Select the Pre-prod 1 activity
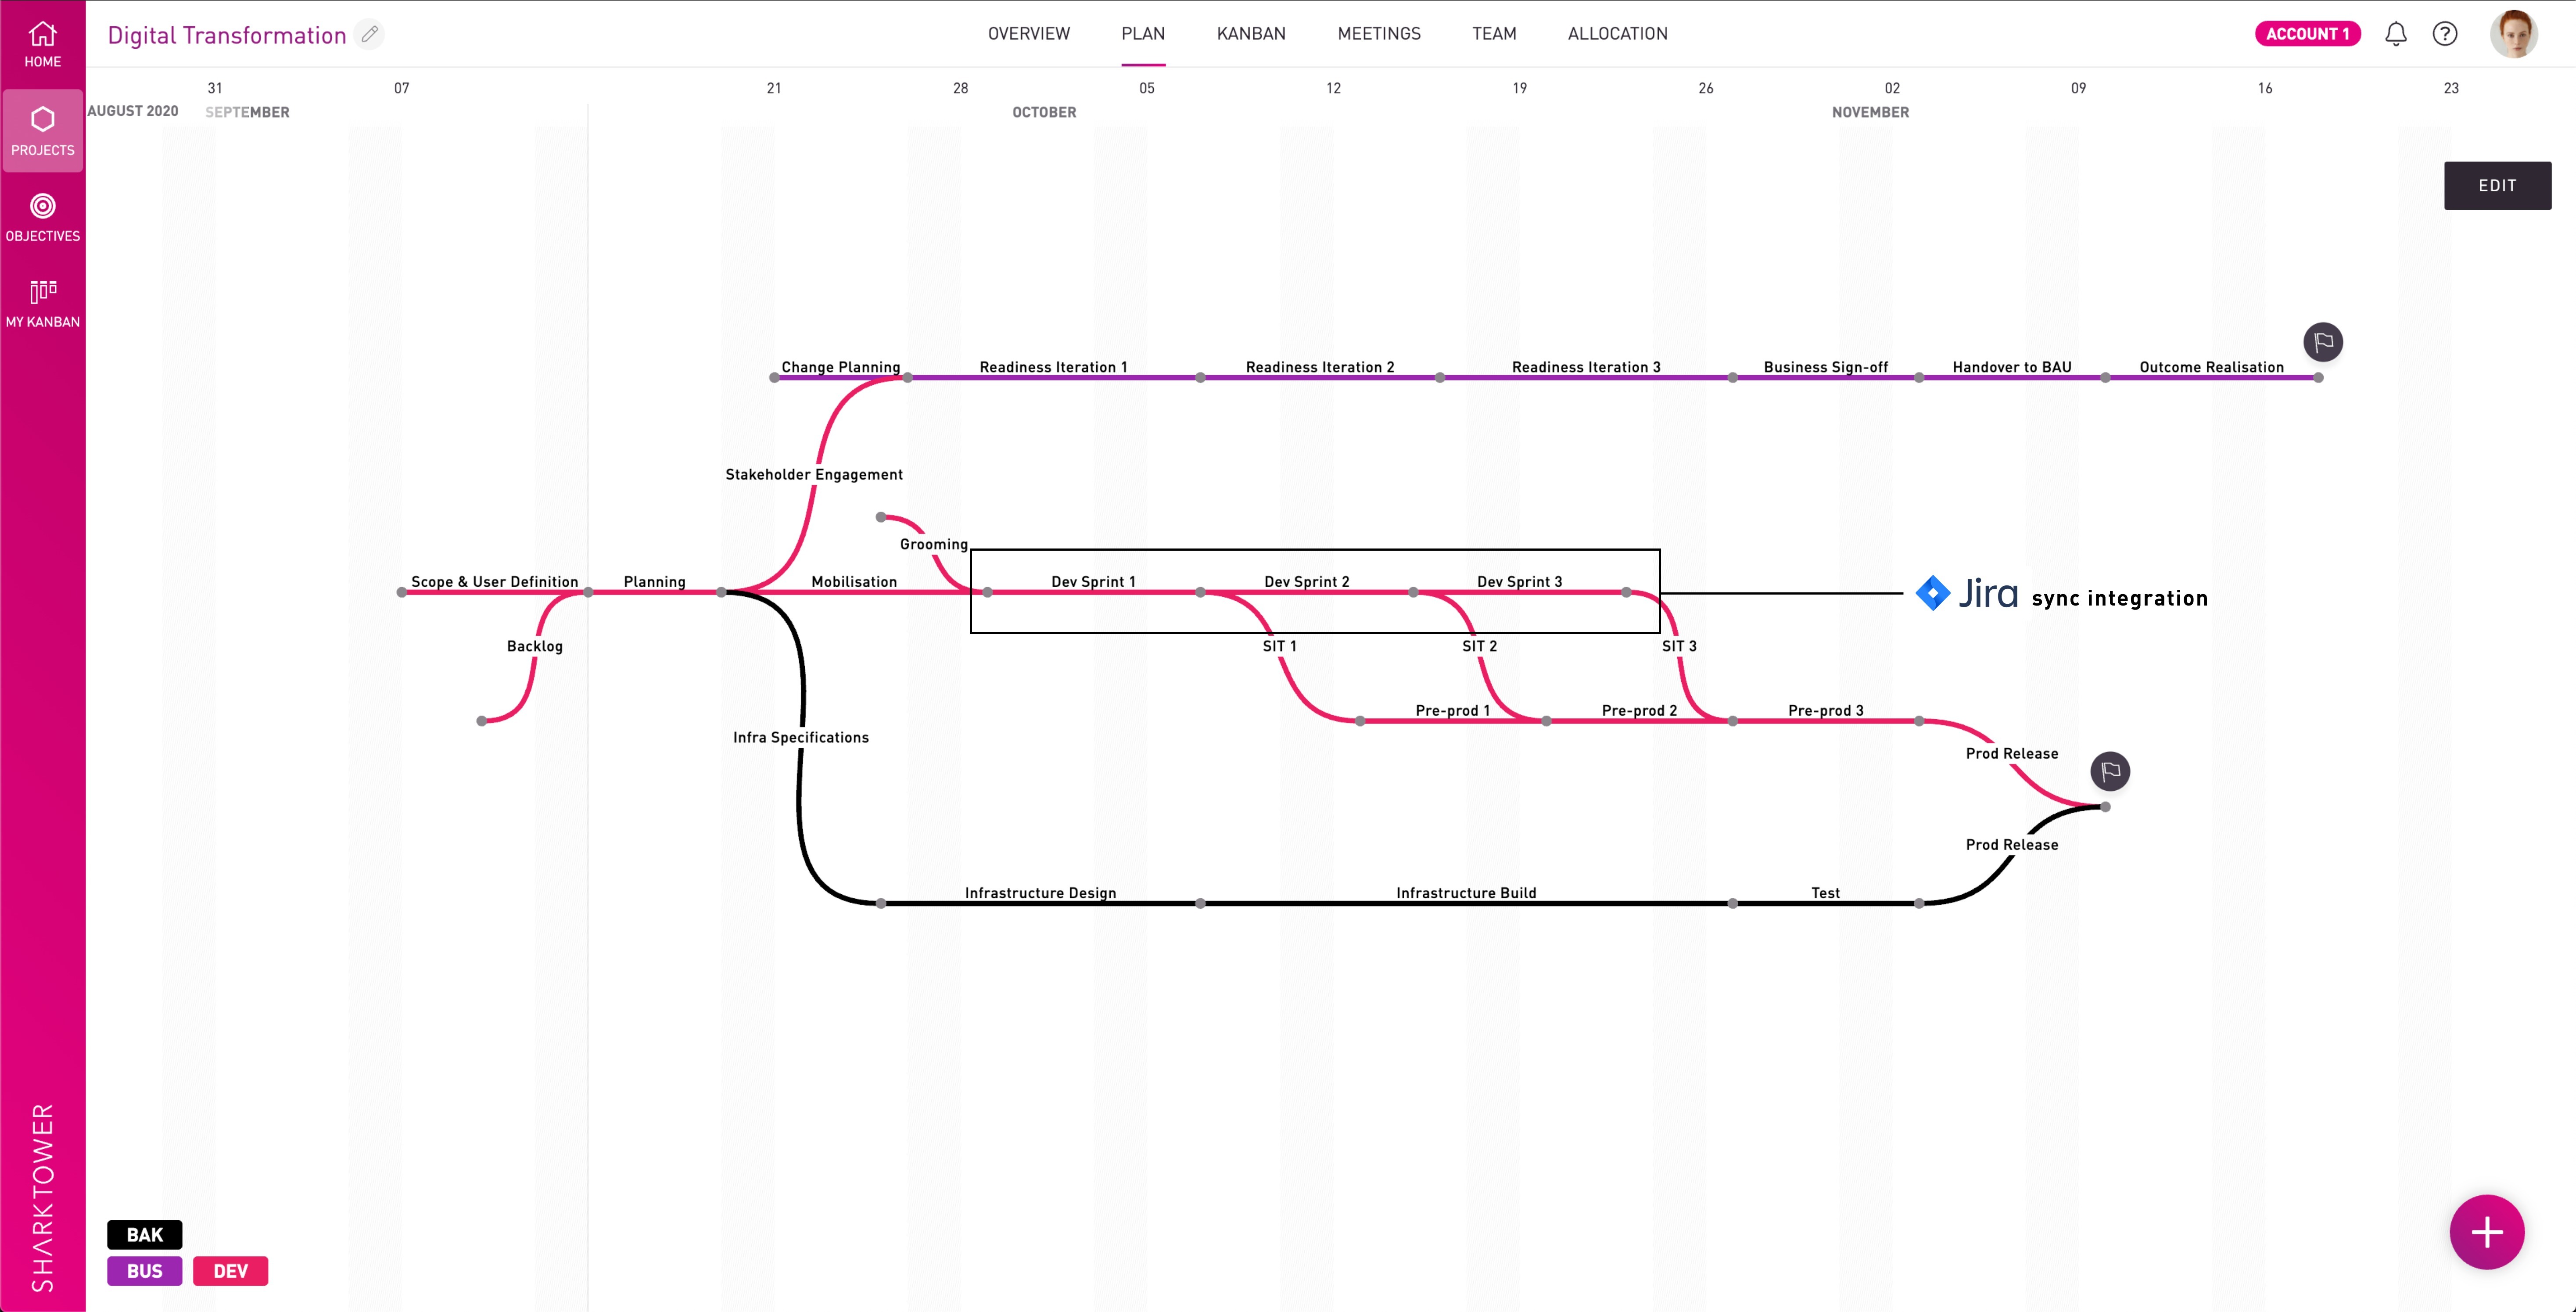 pos(1452,710)
